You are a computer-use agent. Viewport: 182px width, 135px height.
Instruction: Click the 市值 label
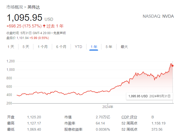point(68,117)
